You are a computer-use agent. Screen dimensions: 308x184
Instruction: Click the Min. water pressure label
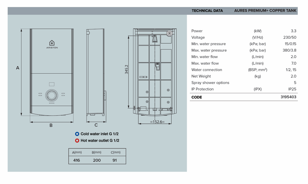(x=209, y=44)
